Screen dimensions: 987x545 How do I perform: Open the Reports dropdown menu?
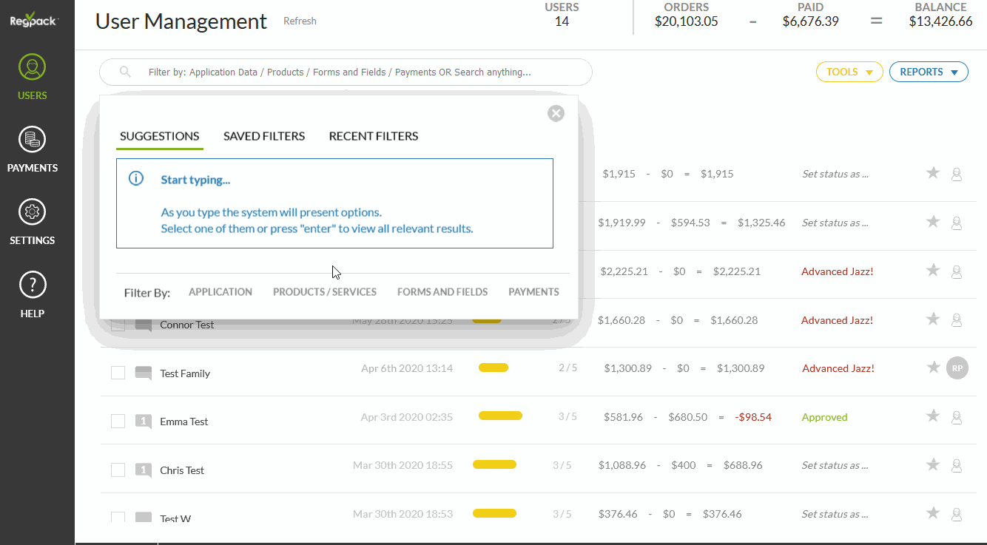coord(928,72)
